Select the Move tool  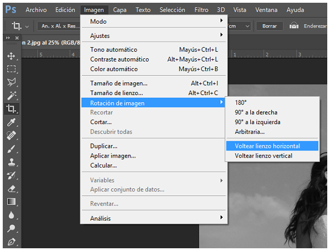[10, 56]
